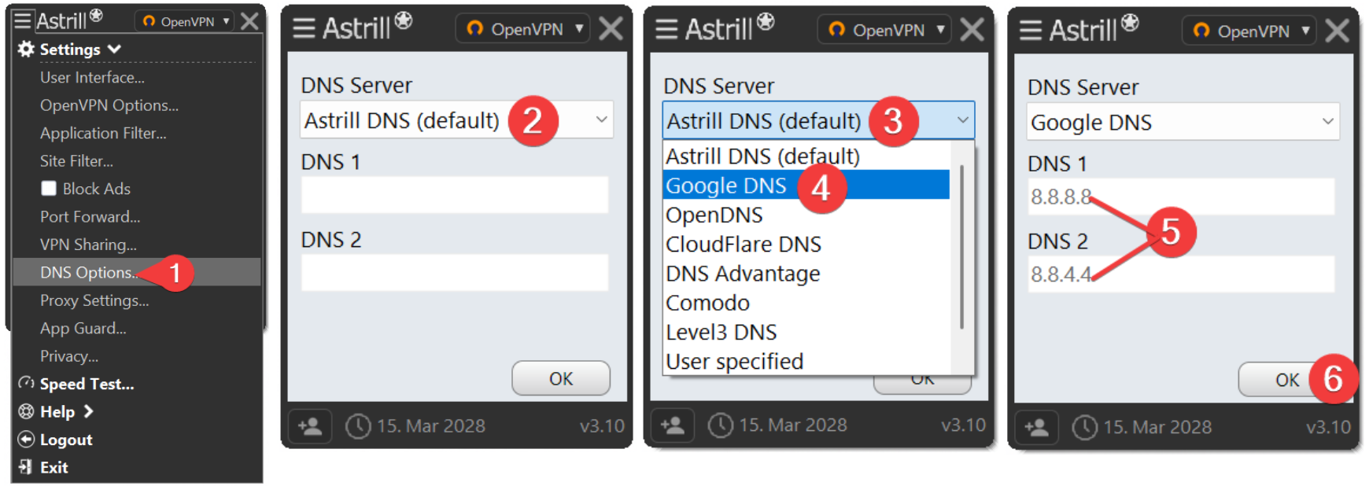Click Astrill star logo in the settings menu panel
1369x486 pixels.
pyautogui.click(x=96, y=15)
